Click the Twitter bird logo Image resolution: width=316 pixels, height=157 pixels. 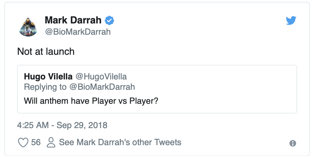click(x=291, y=21)
